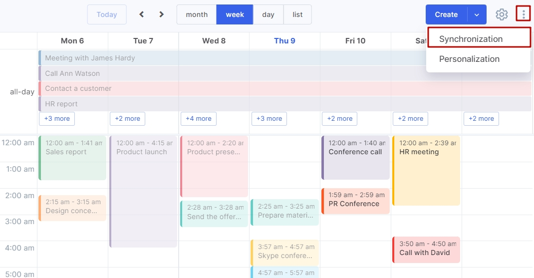Viewport: 534px width, 278px height.
Task: Open the Thu 9 day header
Action: pyautogui.click(x=284, y=41)
